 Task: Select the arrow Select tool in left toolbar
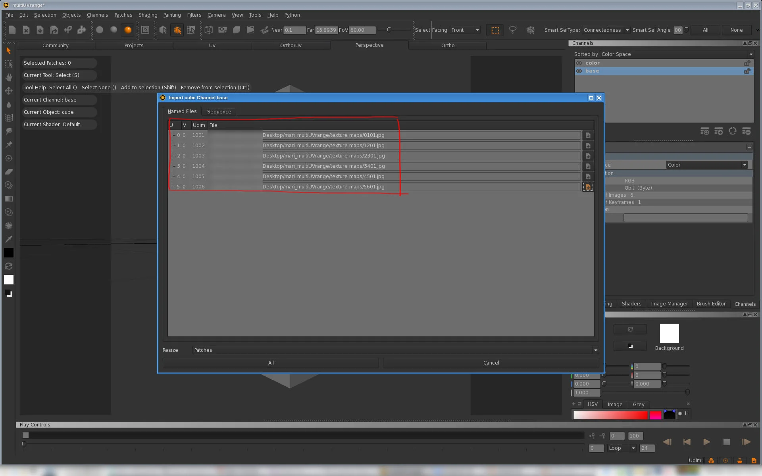point(8,50)
